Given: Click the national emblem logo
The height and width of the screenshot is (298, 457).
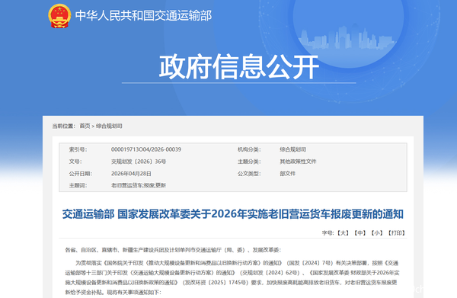Looking at the screenshot, I should click(x=59, y=16).
